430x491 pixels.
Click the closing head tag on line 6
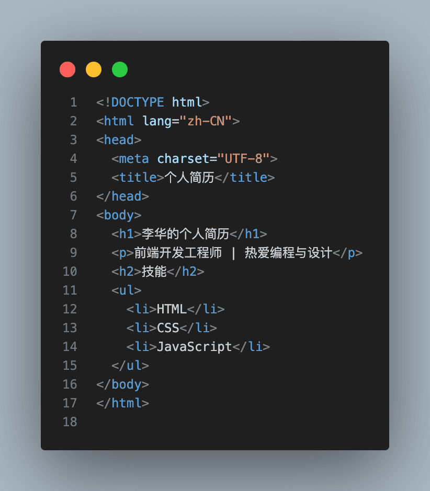pos(122,196)
